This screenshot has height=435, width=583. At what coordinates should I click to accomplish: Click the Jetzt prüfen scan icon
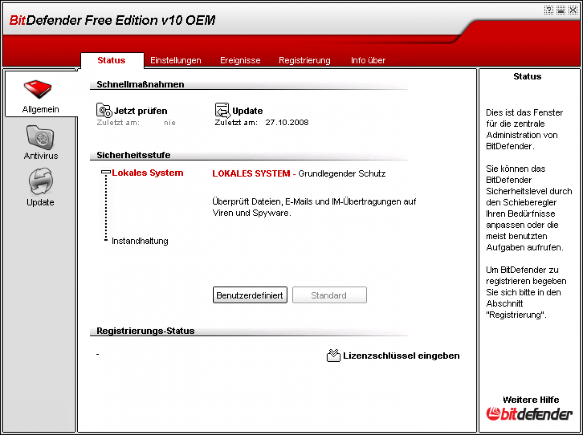(104, 110)
